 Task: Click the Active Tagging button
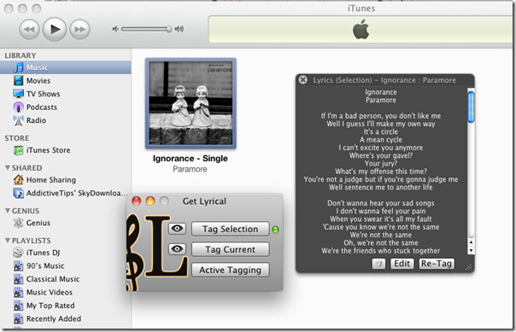click(231, 270)
